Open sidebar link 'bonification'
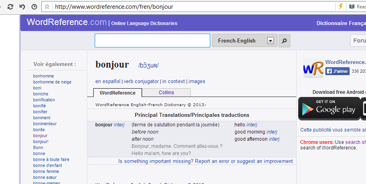The width and height of the screenshot is (366, 184). [x=44, y=100]
